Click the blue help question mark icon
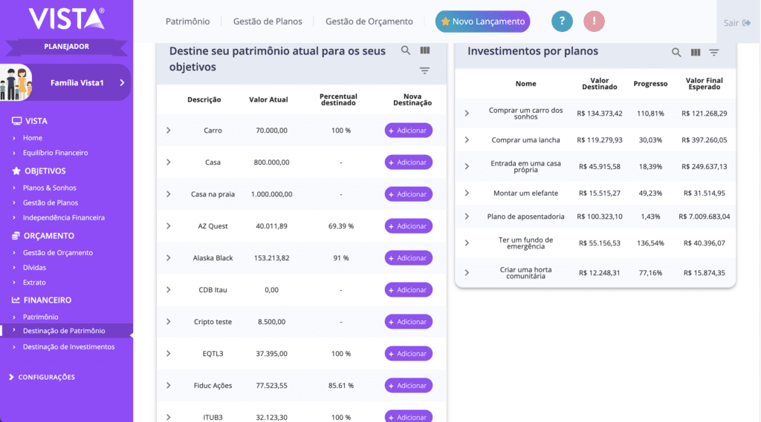 (x=562, y=22)
